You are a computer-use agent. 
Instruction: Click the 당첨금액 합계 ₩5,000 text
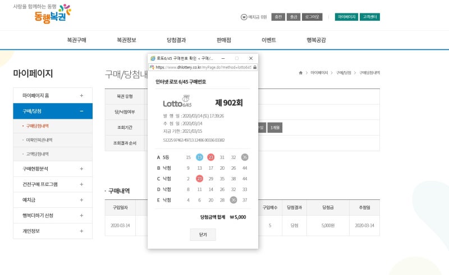(223, 217)
